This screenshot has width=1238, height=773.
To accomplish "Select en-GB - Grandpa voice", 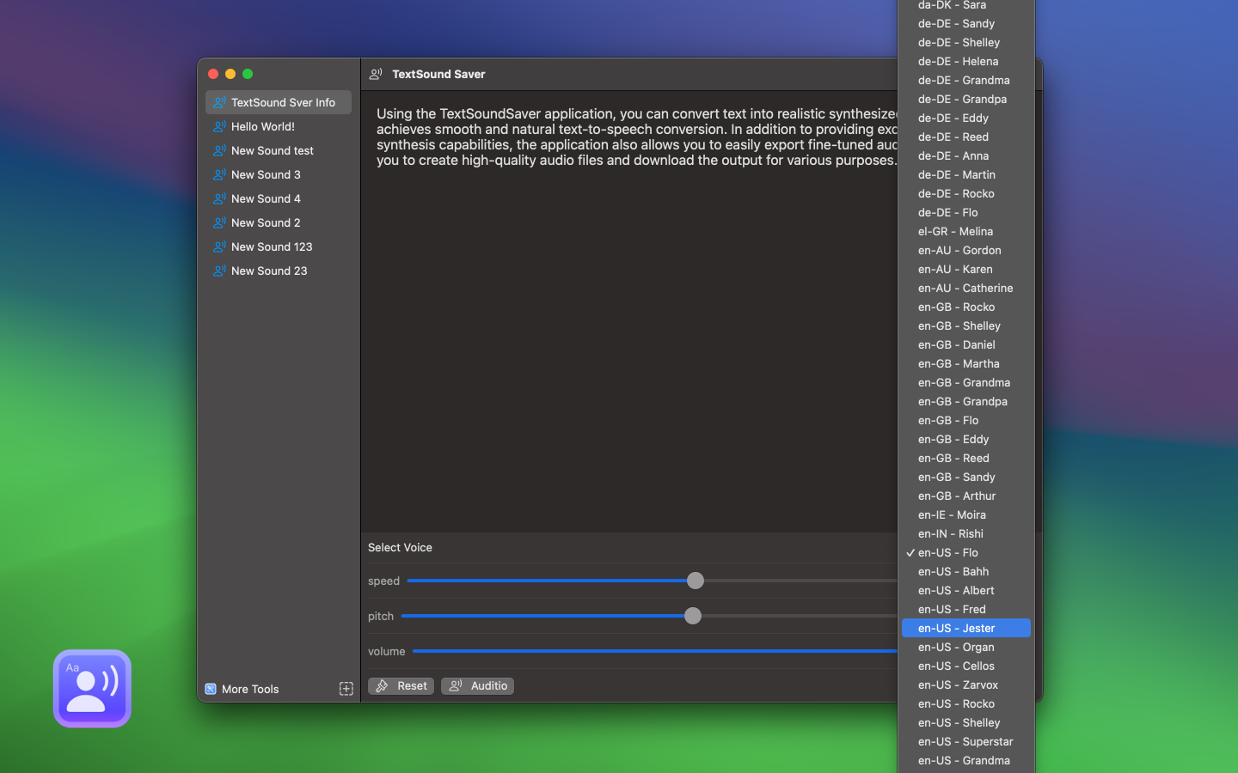I will tap(966, 401).
